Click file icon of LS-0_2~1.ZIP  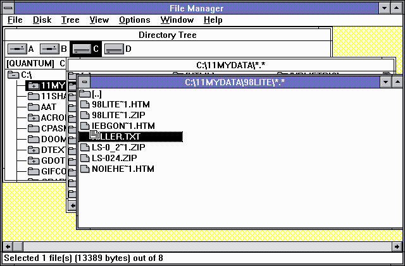tap(85, 147)
